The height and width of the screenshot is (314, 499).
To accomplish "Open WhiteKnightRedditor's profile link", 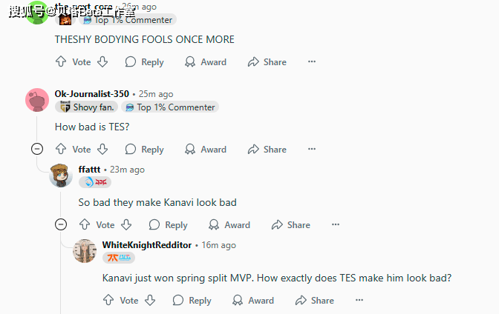I will [x=147, y=245].
